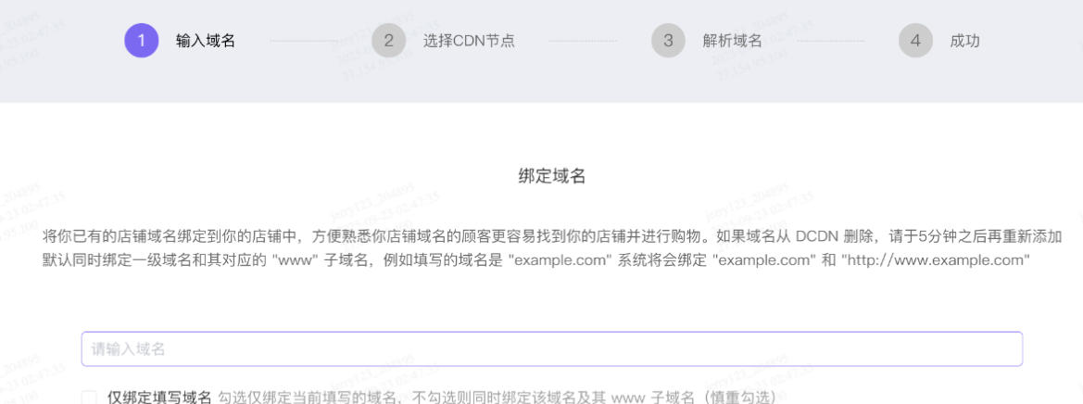Click connector line between steps 3 and 4
Image resolution: width=1083 pixels, height=404 pixels.
tap(829, 41)
